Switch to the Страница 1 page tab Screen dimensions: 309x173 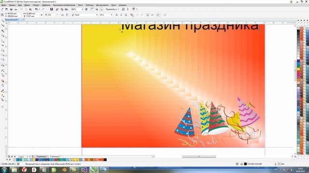pyautogui.click(x=42, y=157)
